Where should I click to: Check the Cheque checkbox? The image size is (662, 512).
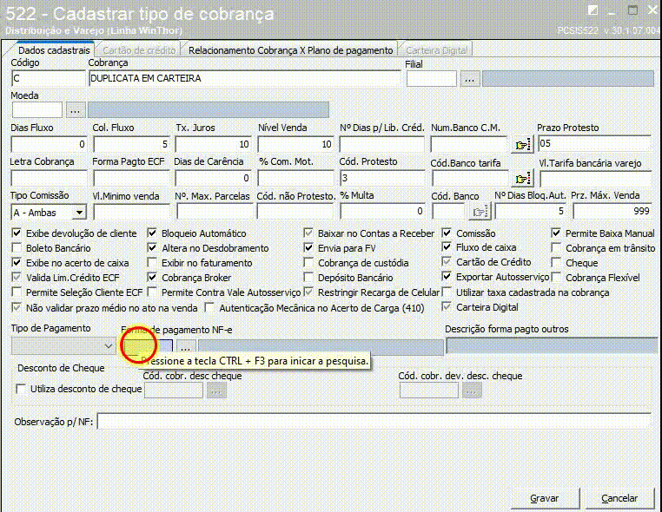click(556, 262)
